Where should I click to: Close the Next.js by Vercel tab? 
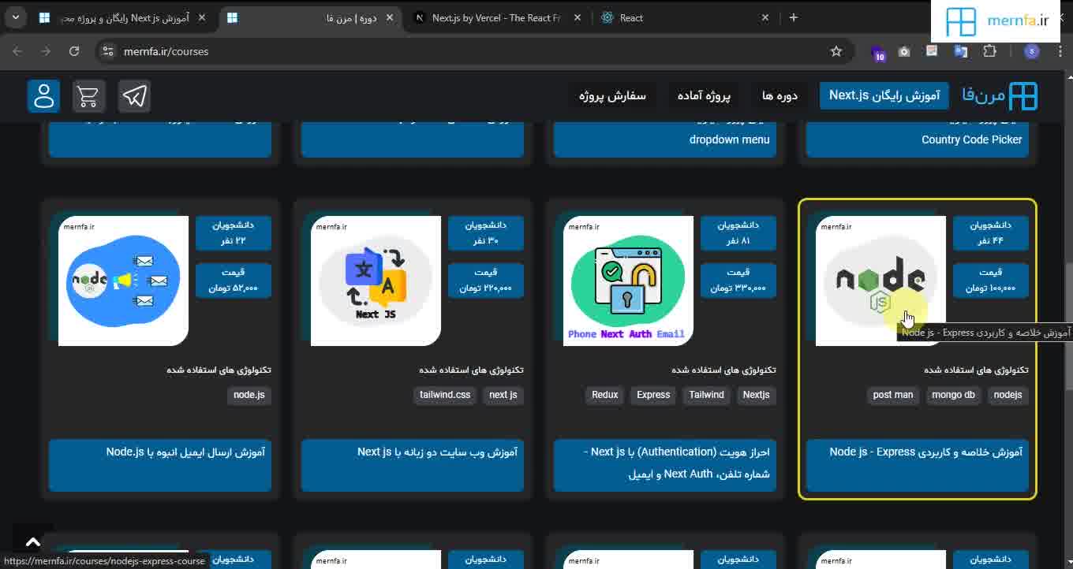(x=578, y=17)
